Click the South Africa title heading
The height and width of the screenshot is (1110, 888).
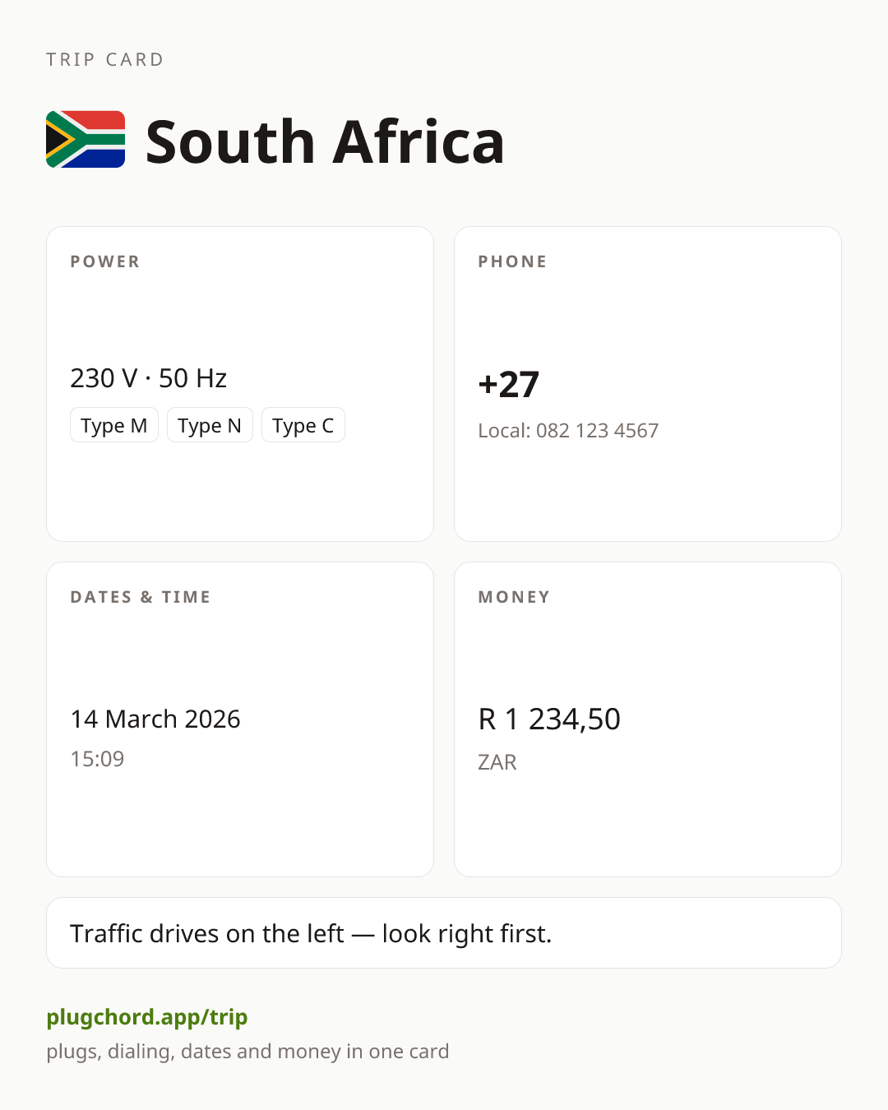click(x=325, y=141)
